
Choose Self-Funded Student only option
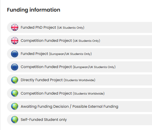[79, 120]
